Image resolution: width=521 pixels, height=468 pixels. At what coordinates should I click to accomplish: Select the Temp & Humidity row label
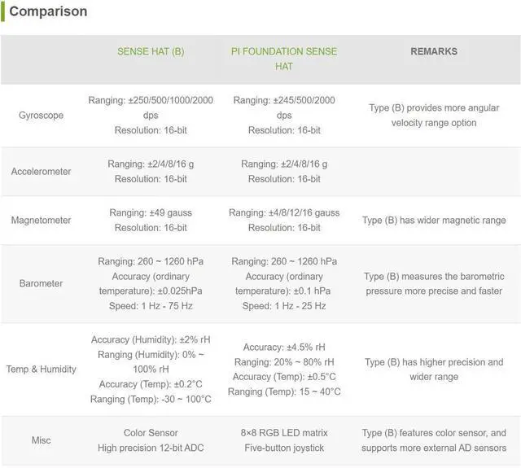click(x=41, y=370)
